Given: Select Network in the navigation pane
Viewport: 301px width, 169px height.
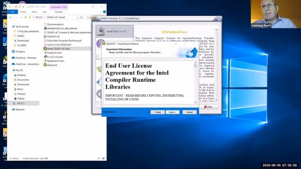Looking at the screenshot, I should pyautogui.click(x=20, y=109).
